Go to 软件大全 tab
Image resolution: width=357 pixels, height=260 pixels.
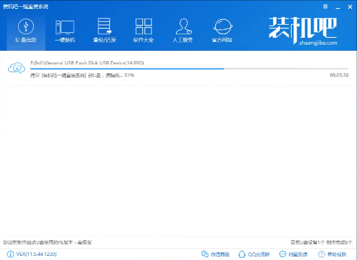[x=144, y=31]
